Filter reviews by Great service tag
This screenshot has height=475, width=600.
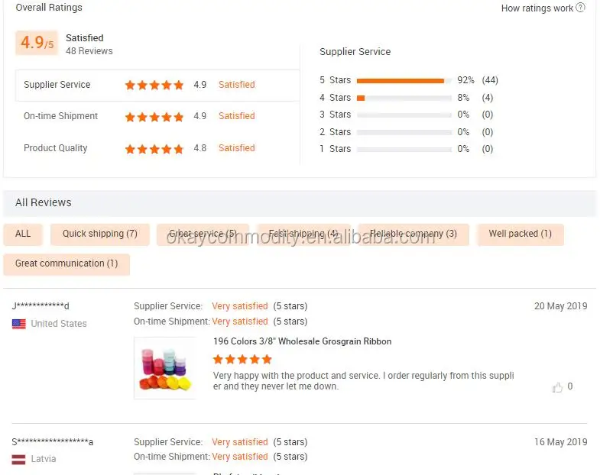tap(203, 234)
